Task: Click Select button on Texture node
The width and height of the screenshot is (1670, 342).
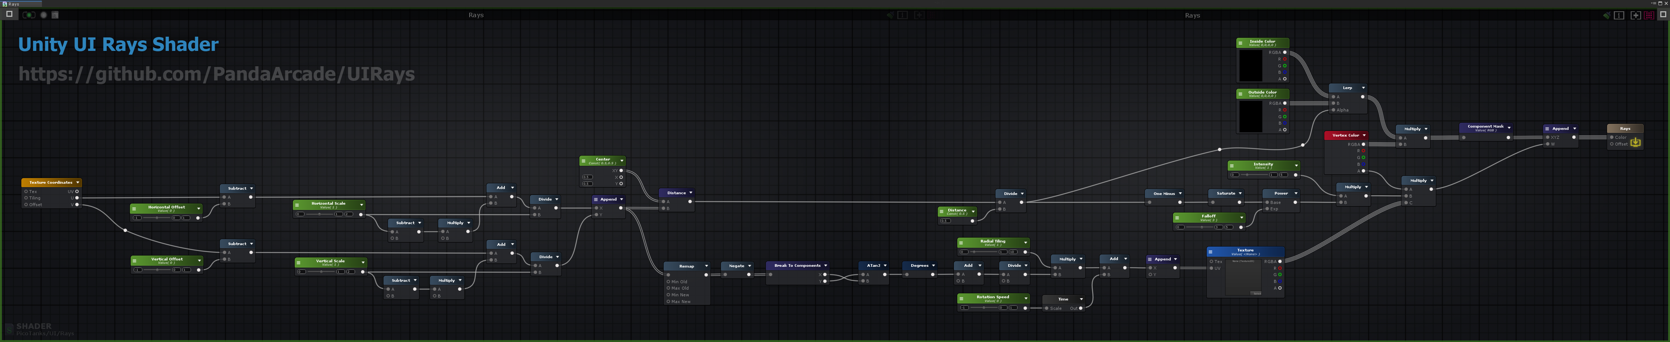Action: (x=1256, y=293)
